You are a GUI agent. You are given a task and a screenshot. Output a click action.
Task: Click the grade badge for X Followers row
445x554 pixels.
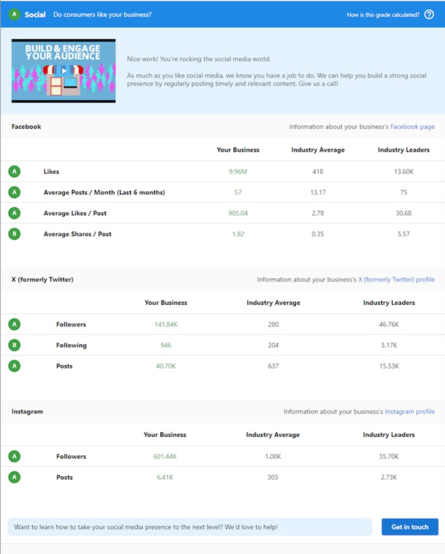coord(15,325)
